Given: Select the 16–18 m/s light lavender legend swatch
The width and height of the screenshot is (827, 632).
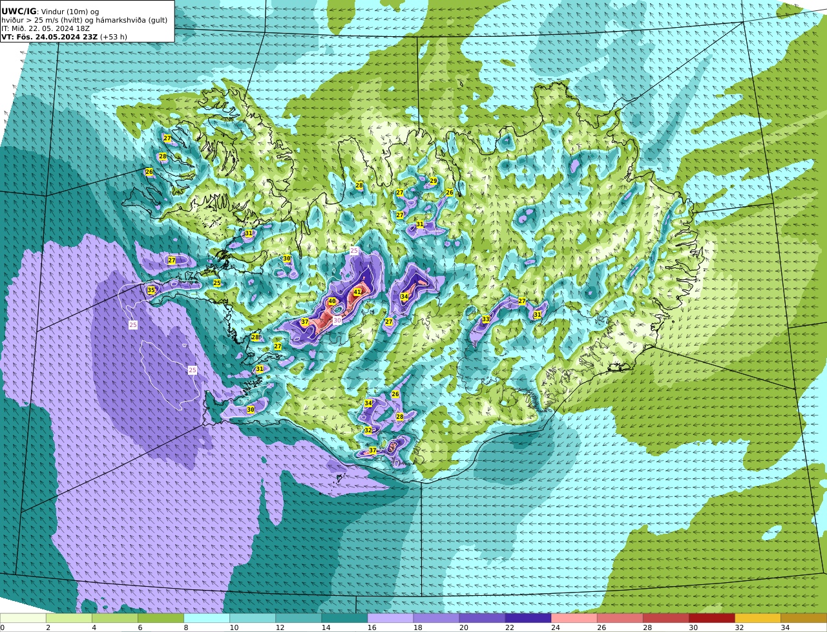Looking at the screenshot, I should tap(390, 618).
